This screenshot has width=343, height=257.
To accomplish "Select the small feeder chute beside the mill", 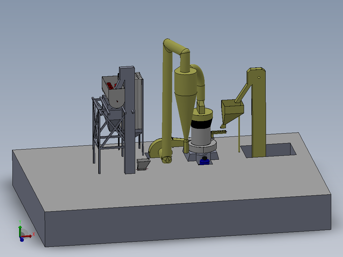I will (x=219, y=133).
